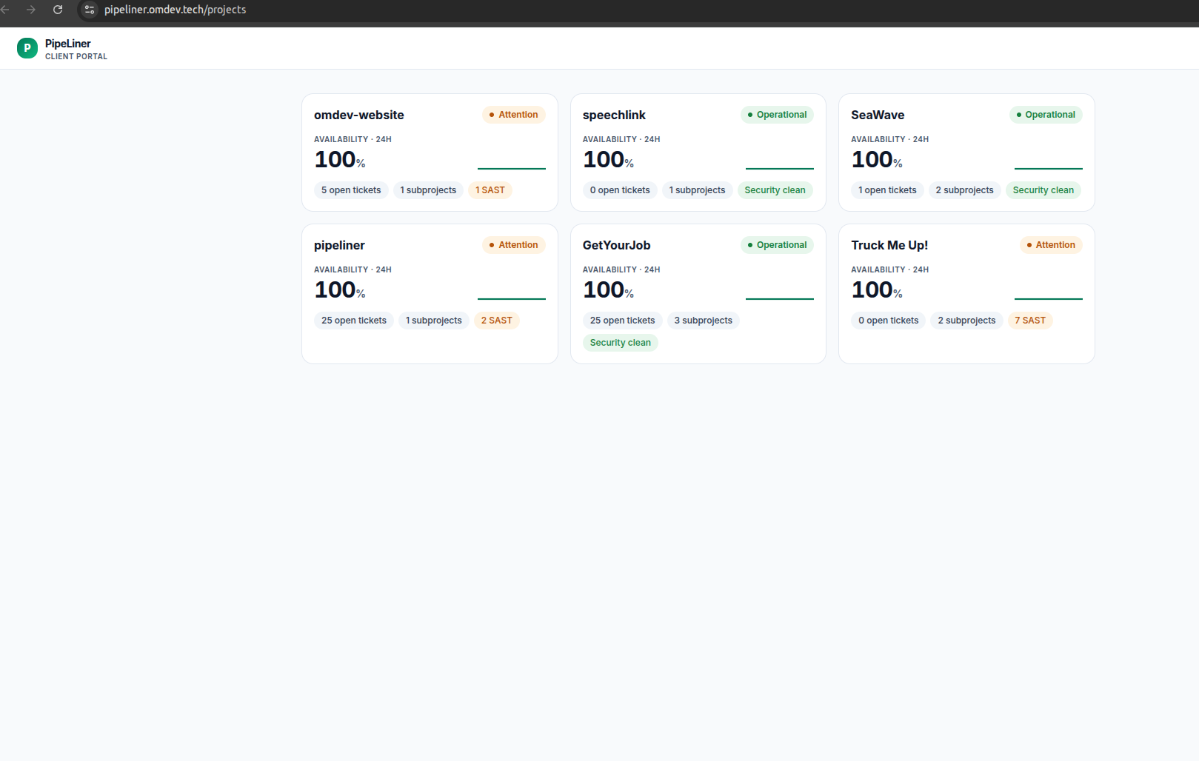The image size is (1199, 761).
Task: Click 'AVAILABILITY · 24H' label on pipeliner card
Action: pyautogui.click(x=353, y=269)
